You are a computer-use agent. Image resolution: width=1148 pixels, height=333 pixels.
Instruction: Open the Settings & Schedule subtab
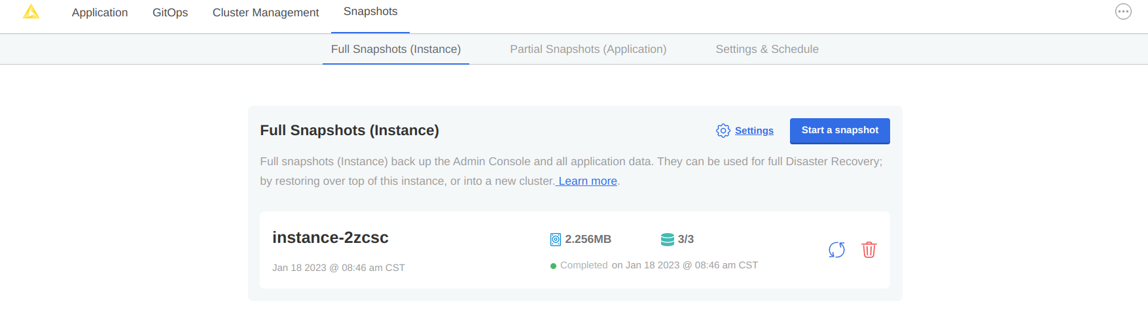point(766,49)
